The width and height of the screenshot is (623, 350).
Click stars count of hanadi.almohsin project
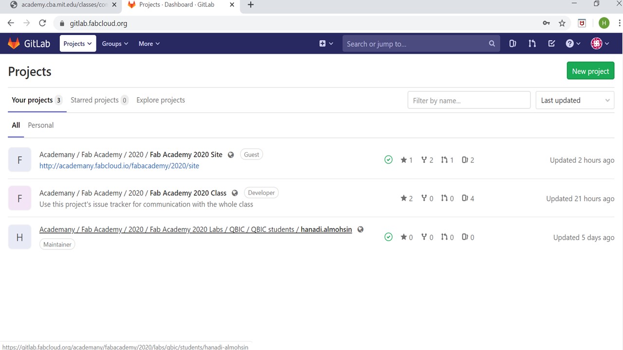(406, 237)
